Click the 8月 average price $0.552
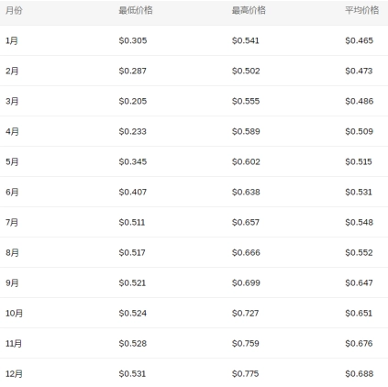This screenshot has width=388, height=387. click(359, 252)
